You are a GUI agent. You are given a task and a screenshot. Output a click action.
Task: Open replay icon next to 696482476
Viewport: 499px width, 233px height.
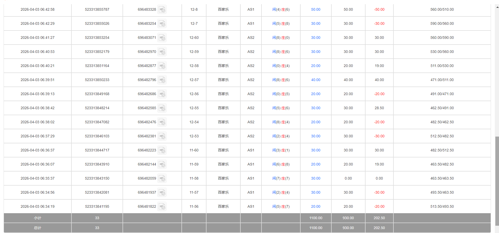pos(162,122)
